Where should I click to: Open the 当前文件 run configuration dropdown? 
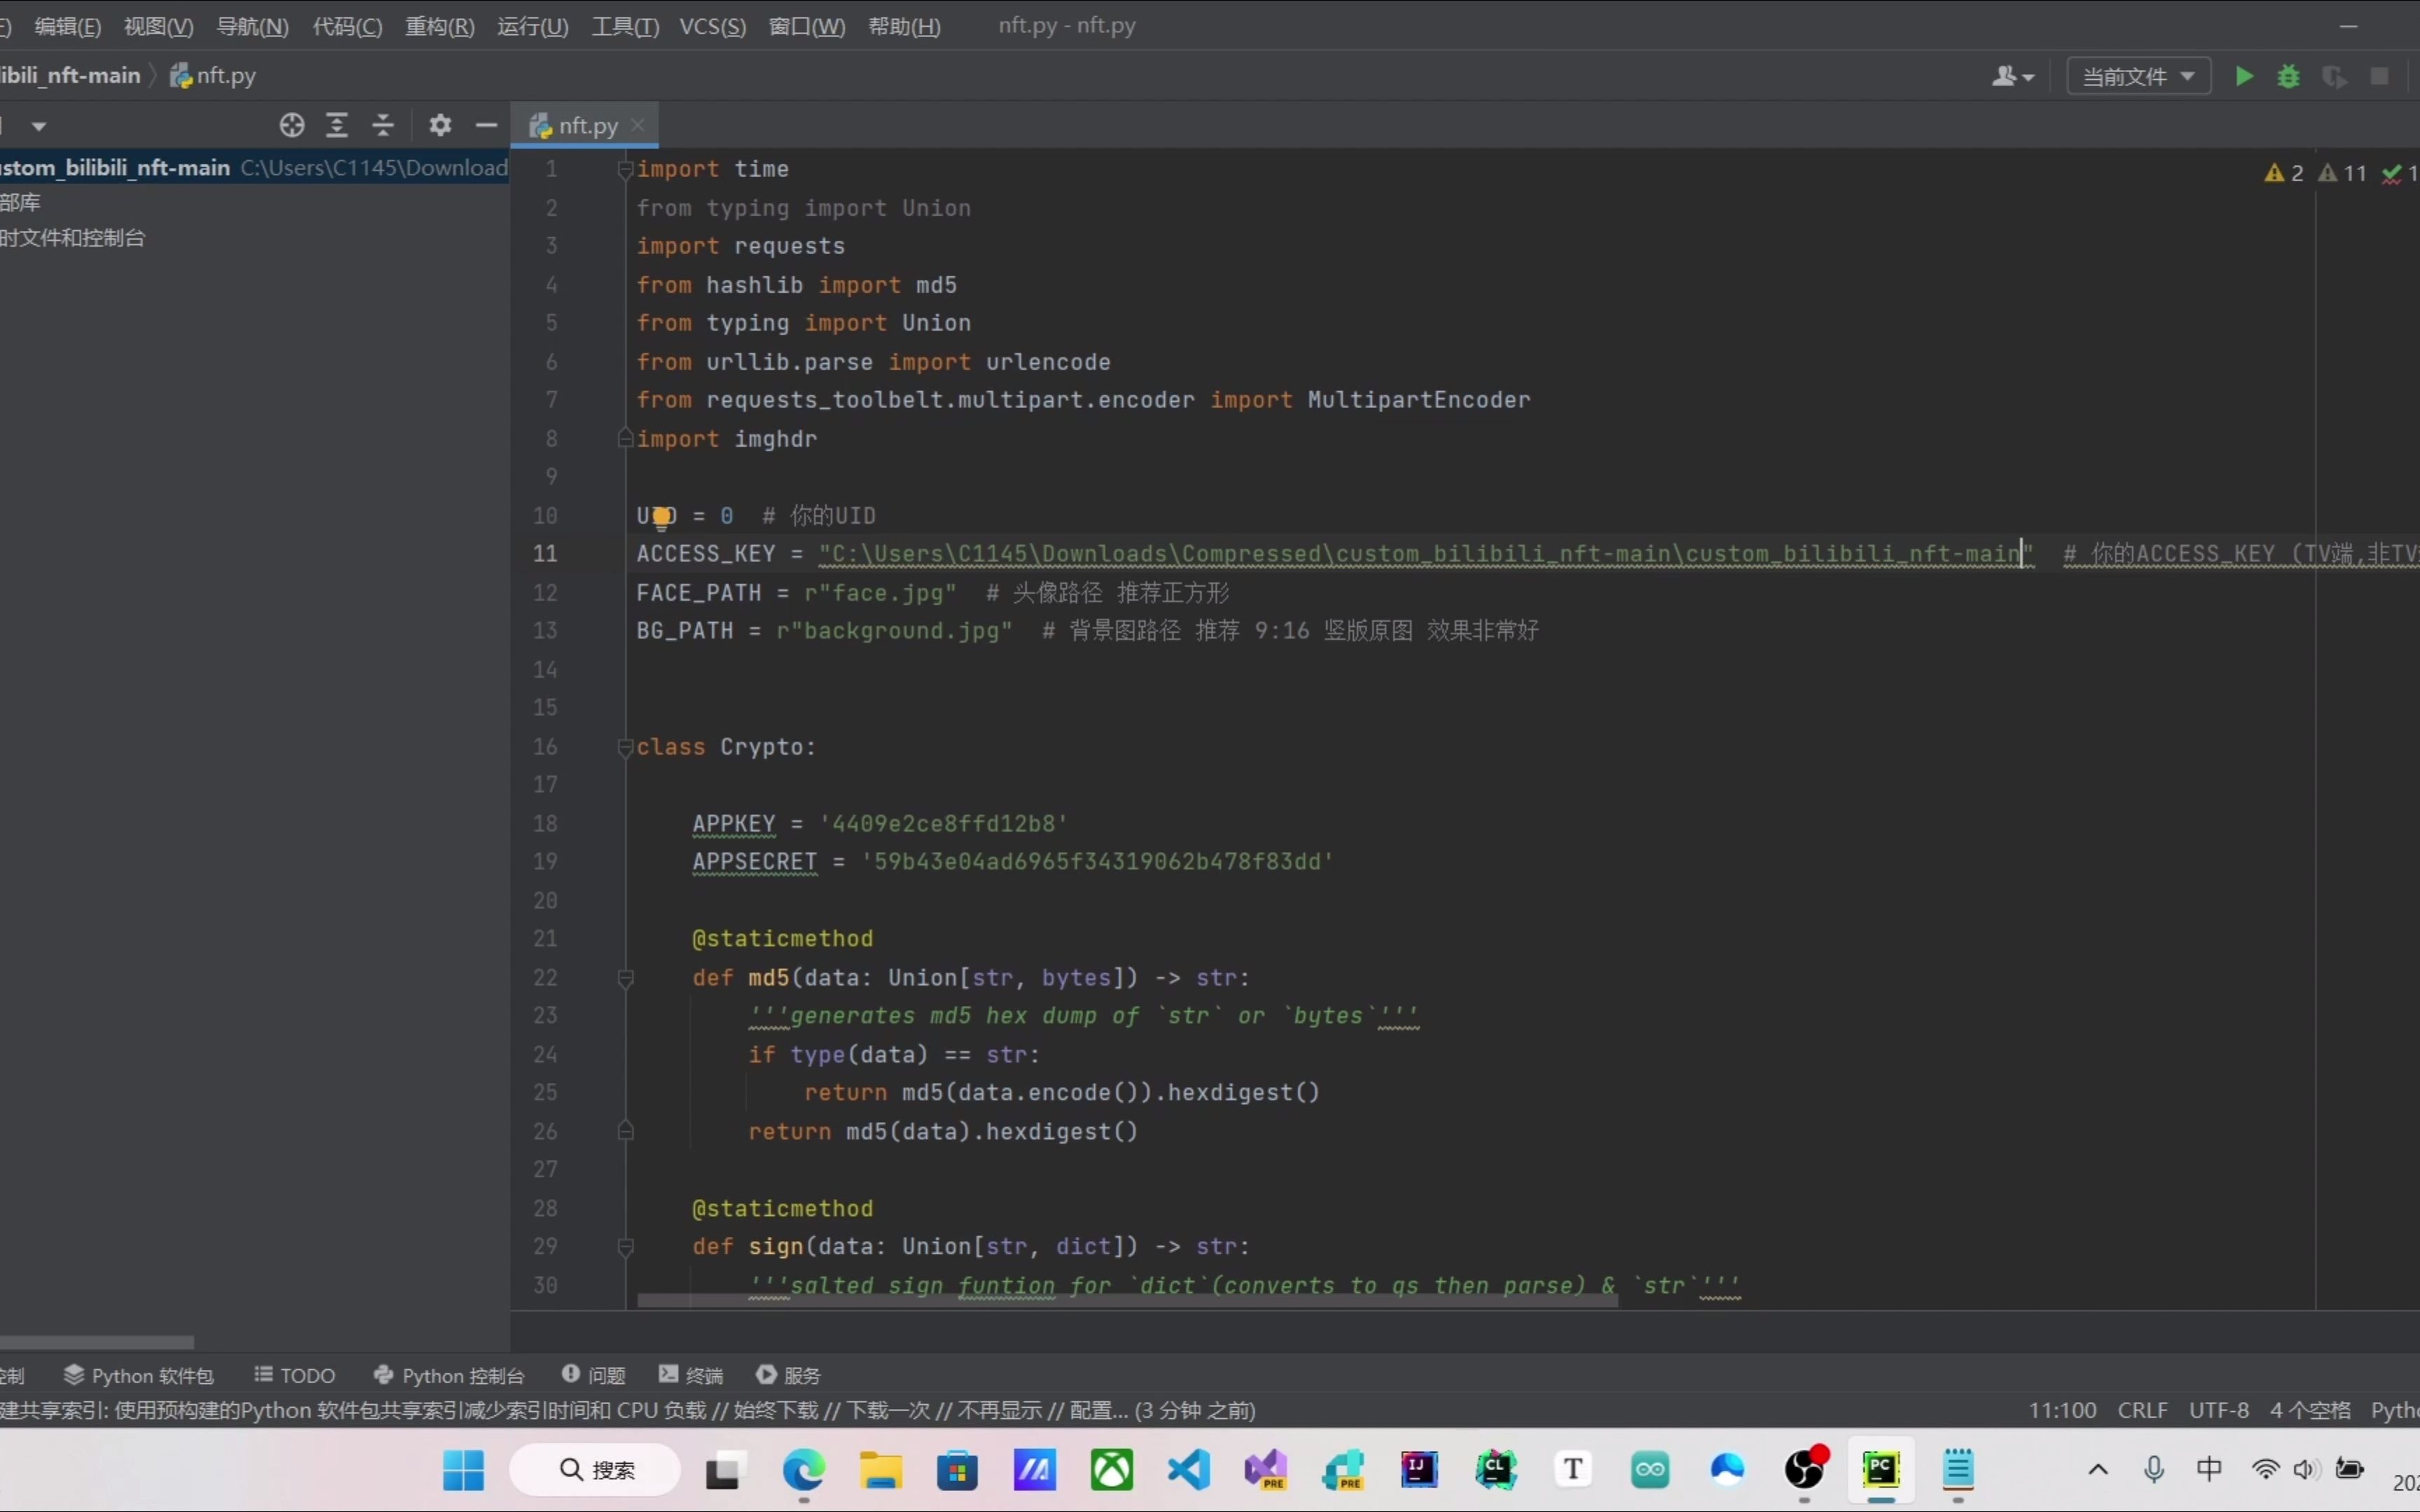tap(2138, 76)
